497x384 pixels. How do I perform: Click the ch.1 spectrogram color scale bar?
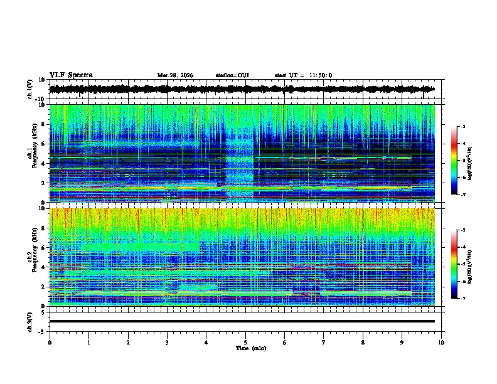454,161
